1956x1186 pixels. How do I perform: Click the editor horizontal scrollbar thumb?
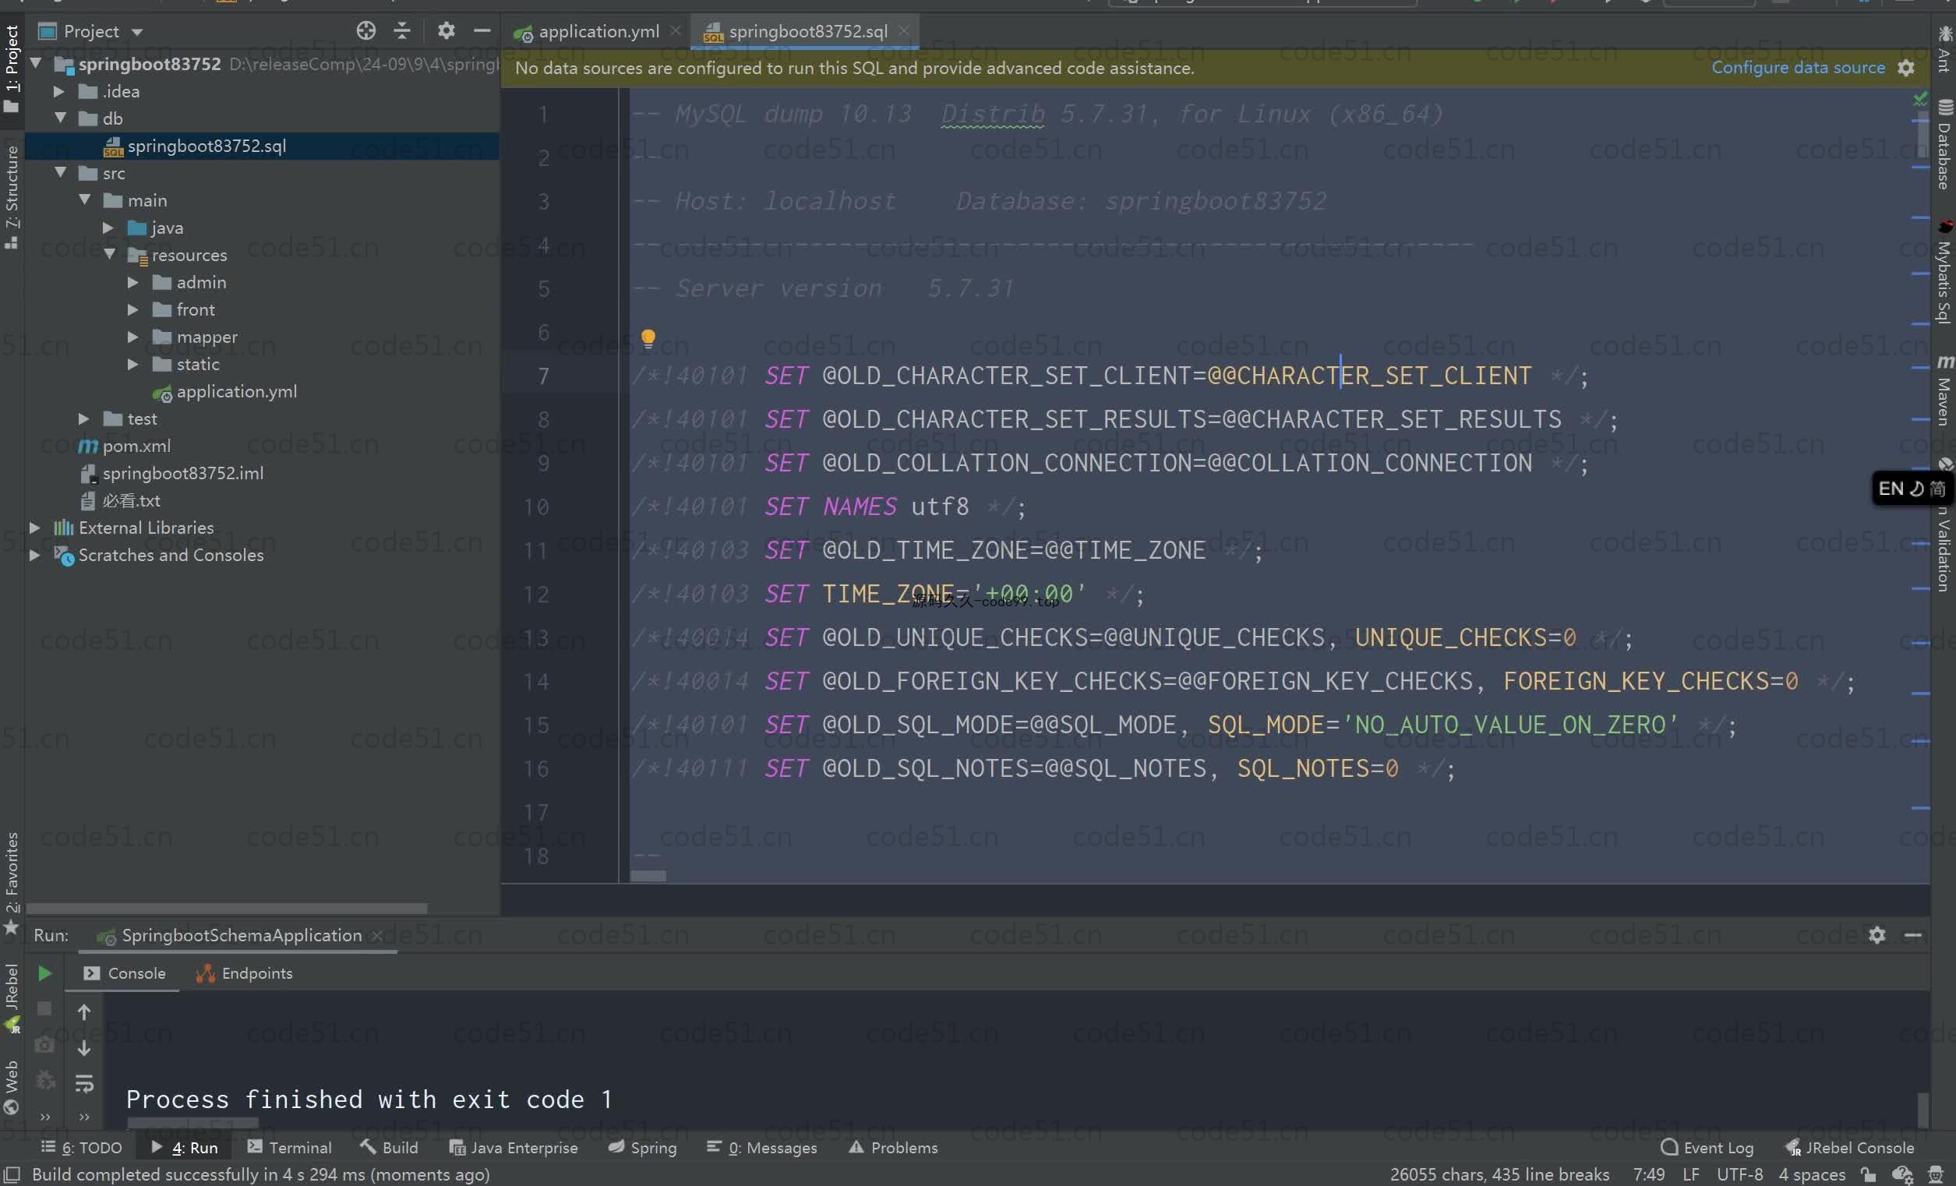[648, 877]
